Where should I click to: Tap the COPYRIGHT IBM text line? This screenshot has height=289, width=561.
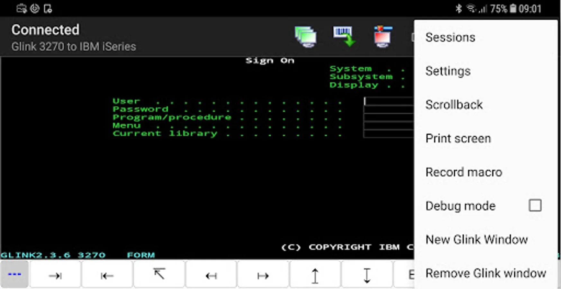pos(347,247)
